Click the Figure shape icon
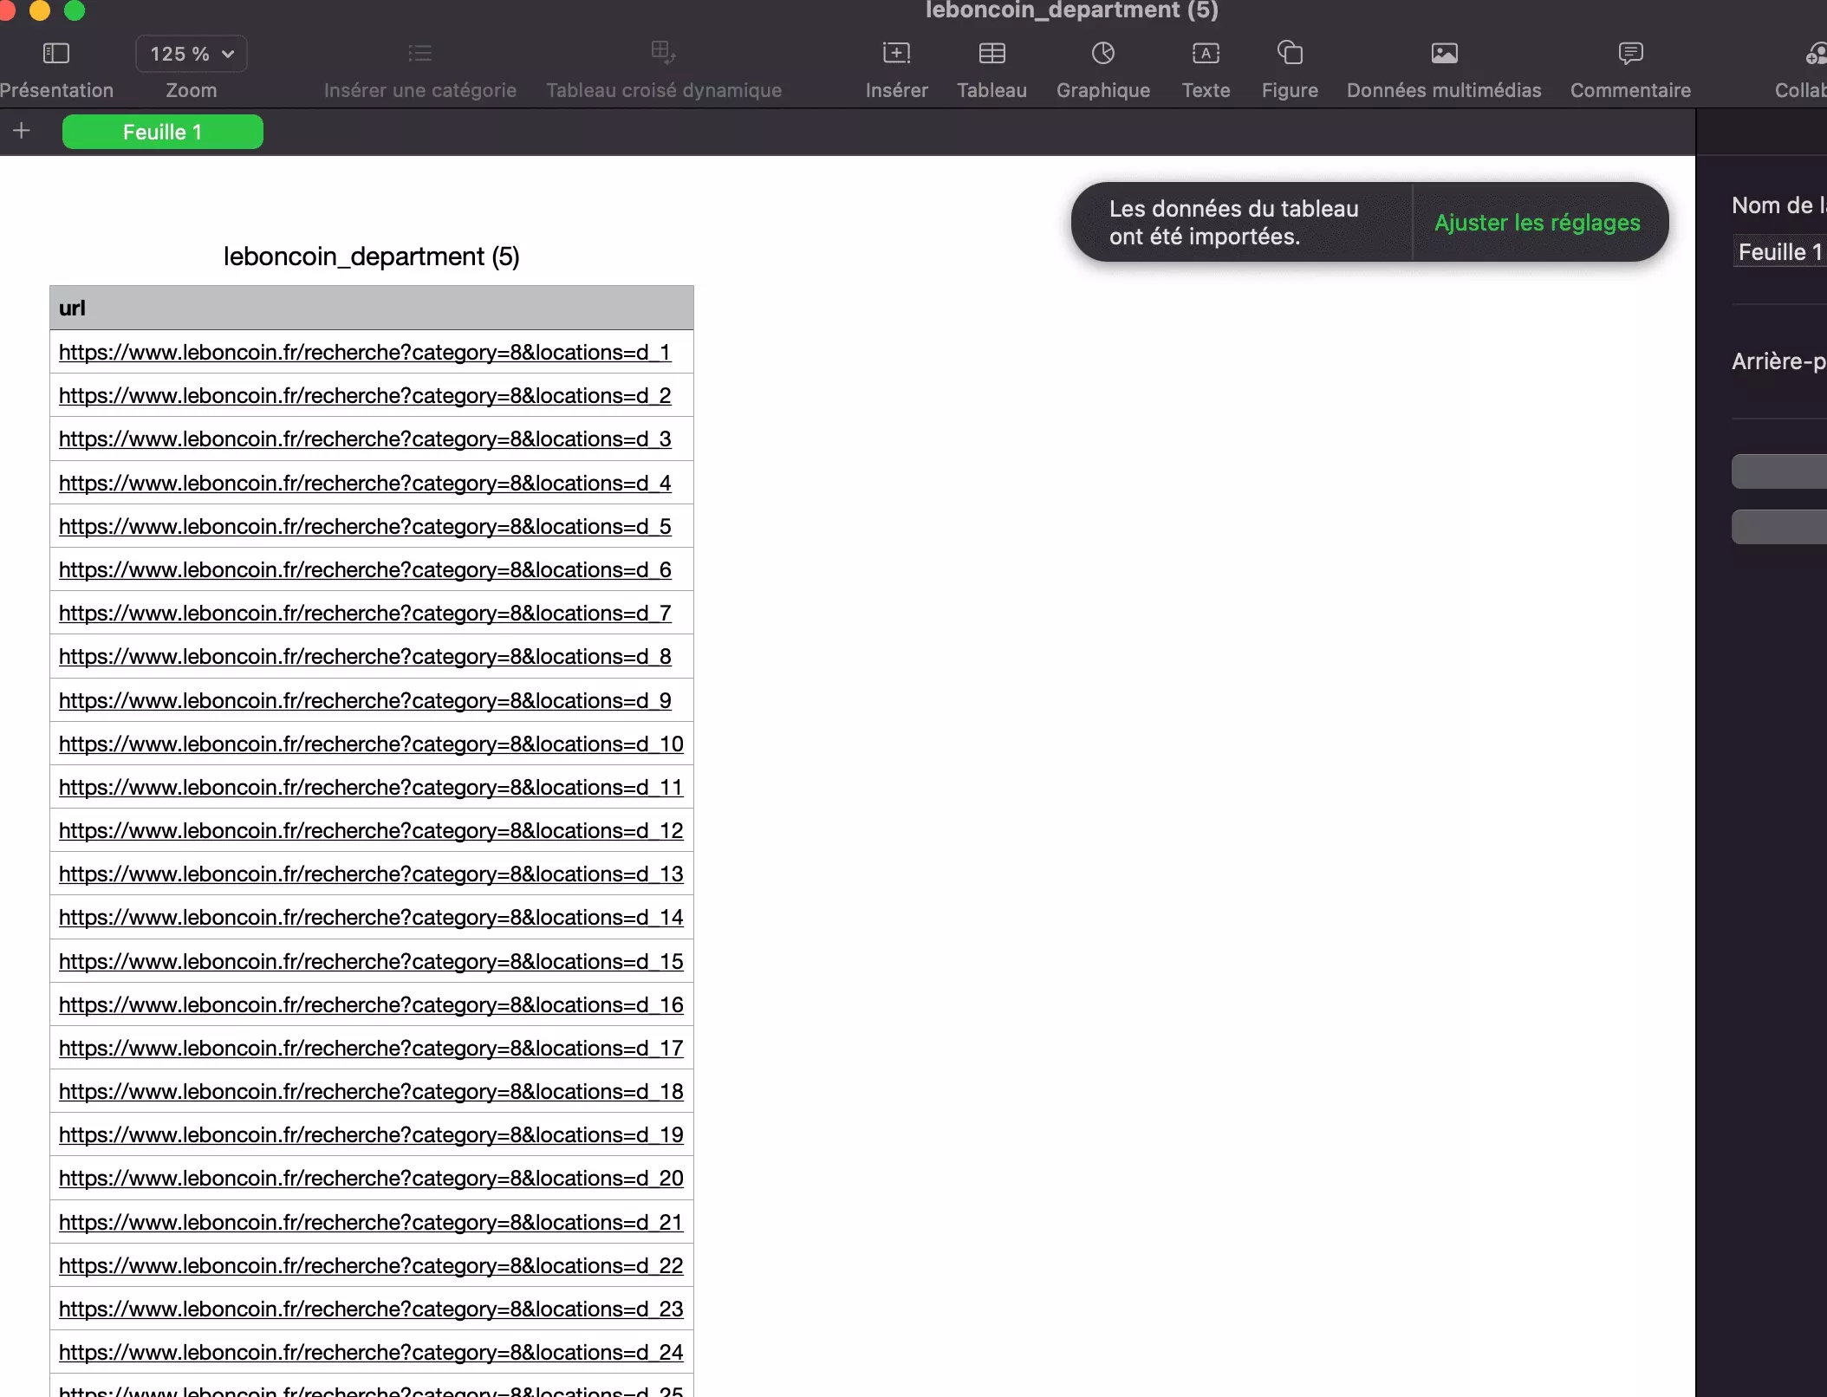Viewport: 1827px width, 1397px height. click(1290, 54)
